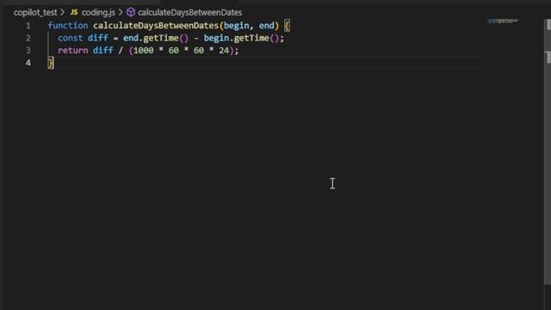Viewport: 551px width, 310px height.
Task: Click line number 3 in gutter
Action: [x=28, y=51]
